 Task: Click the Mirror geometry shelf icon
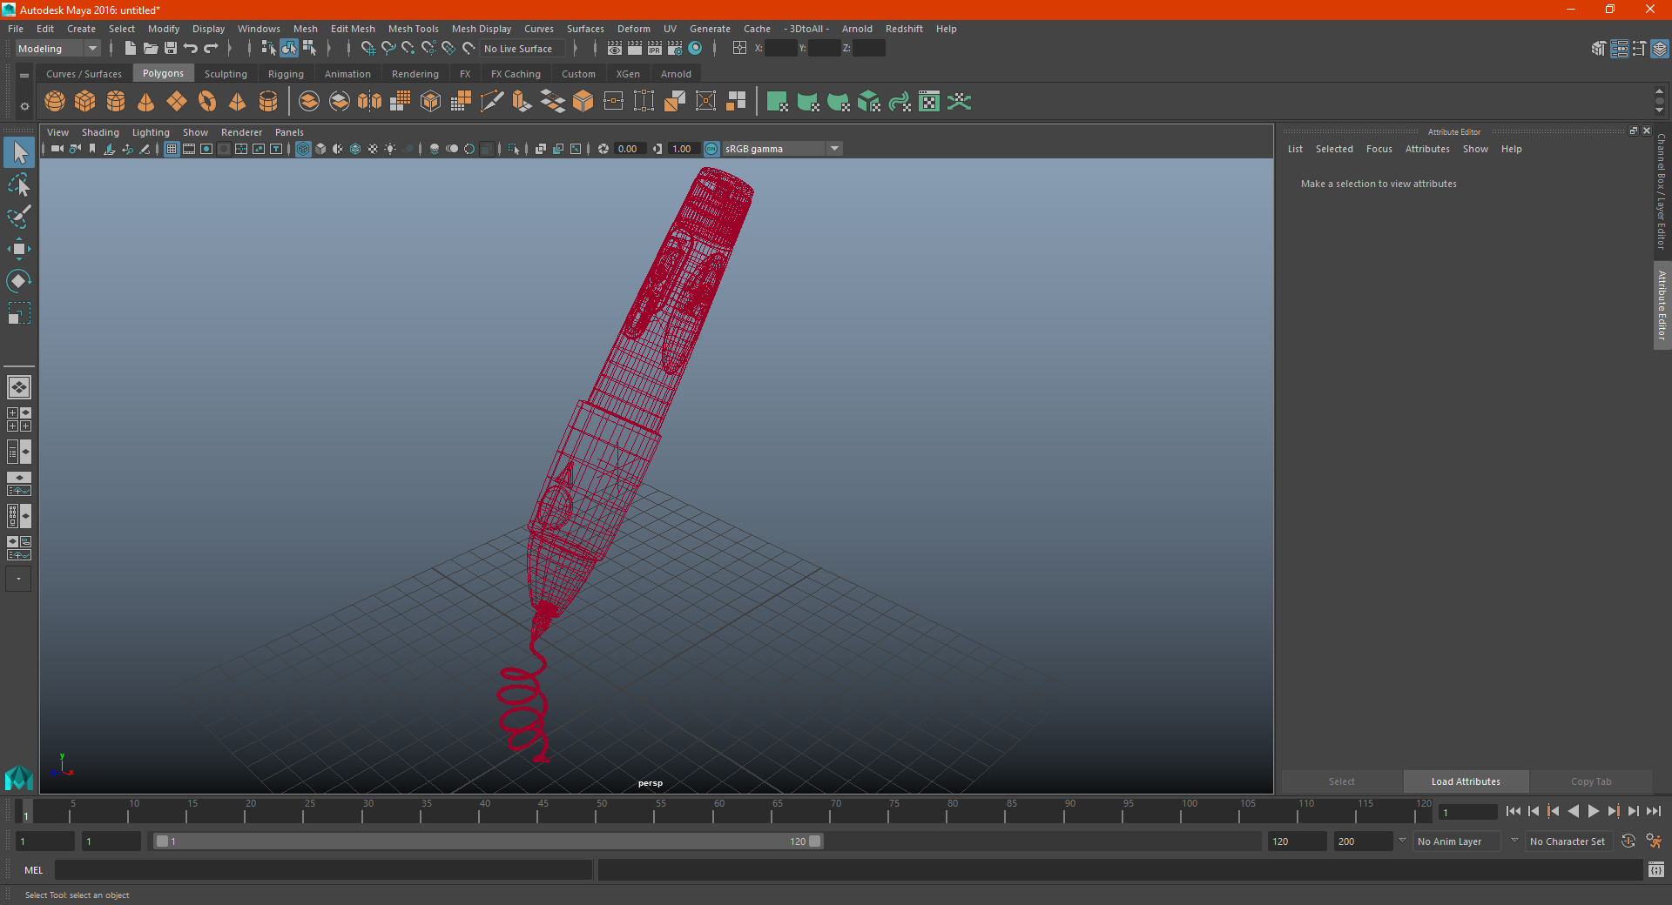pyautogui.click(x=370, y=102)
